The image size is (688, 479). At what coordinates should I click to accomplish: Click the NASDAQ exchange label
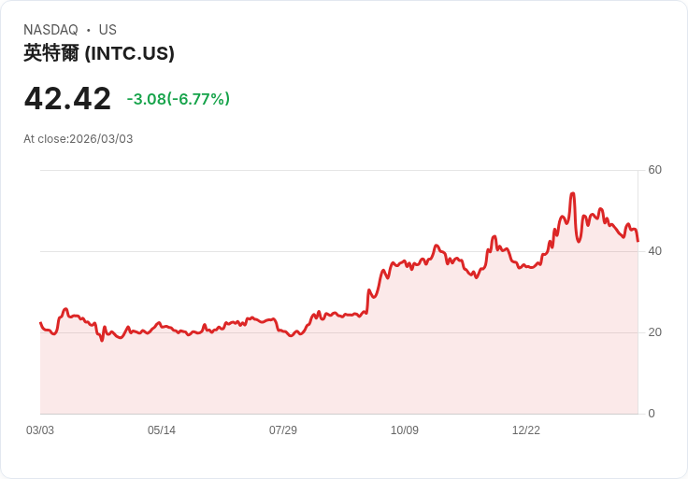[x=50, y=30]
